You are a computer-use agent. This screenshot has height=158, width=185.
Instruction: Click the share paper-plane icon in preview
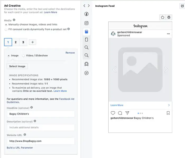coord(127,113)
